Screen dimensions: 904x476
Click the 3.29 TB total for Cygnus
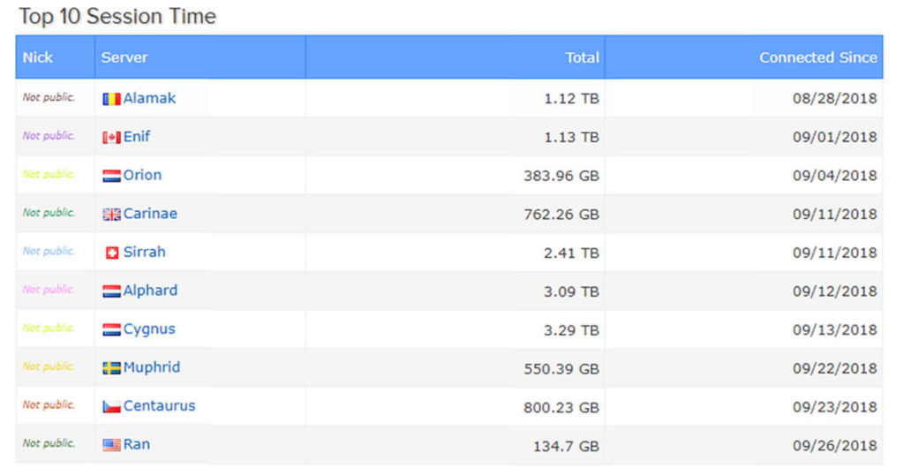571,329
